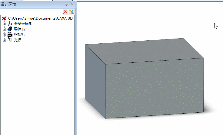
Task: Click the 设计环境 panel title
Action: (x=8, y=5)
